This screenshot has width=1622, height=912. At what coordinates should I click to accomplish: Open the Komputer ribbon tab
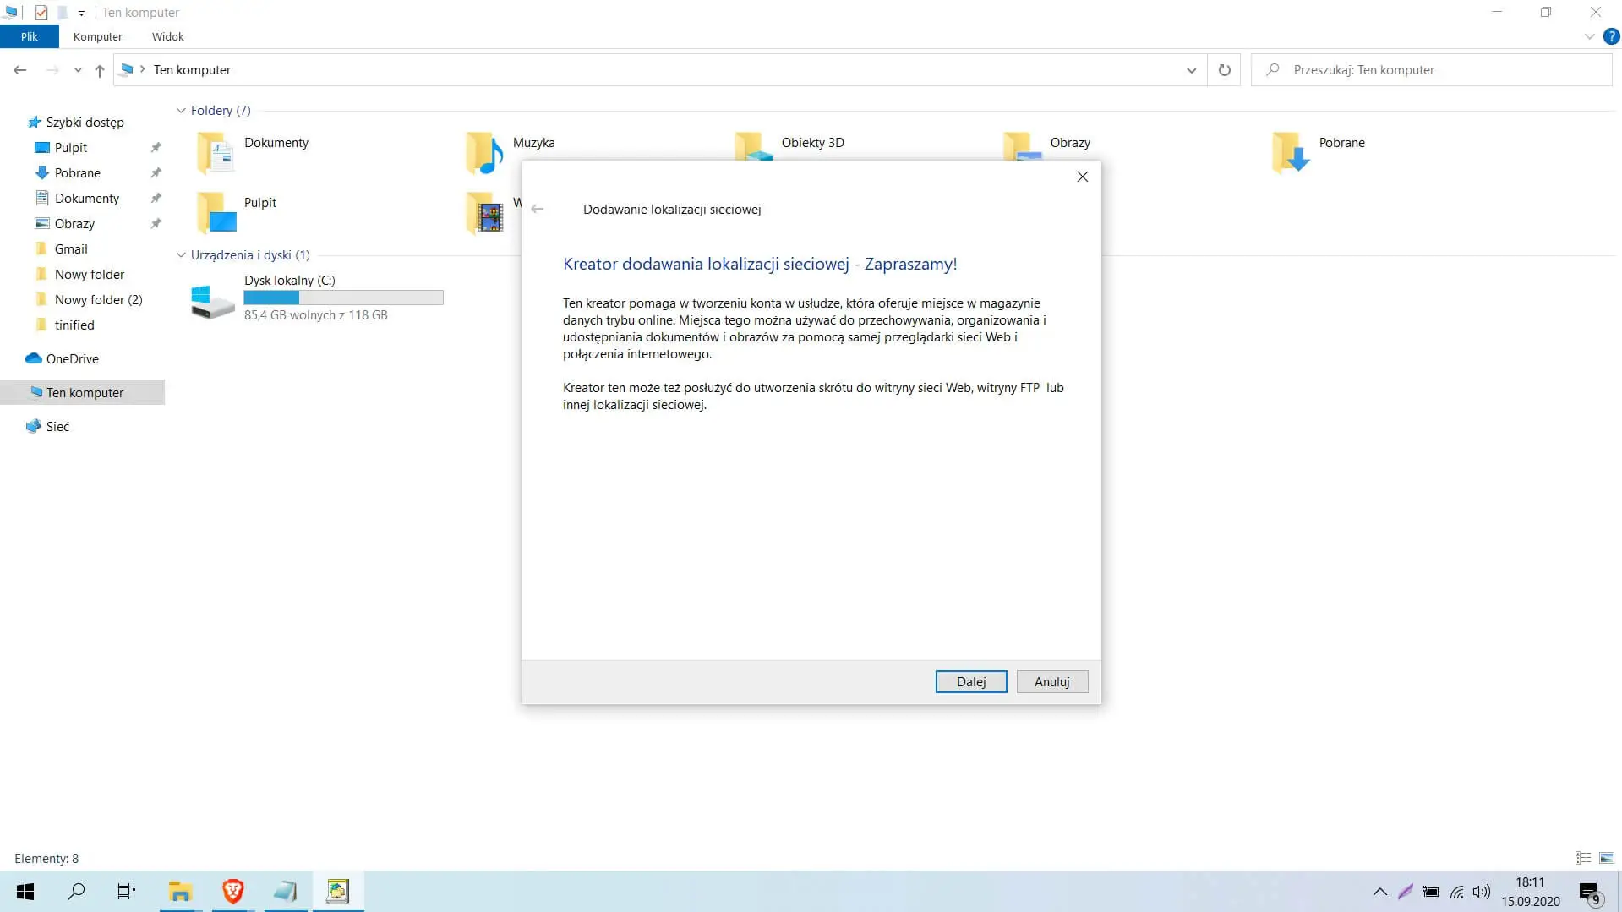97,36
